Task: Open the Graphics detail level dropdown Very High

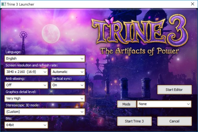Action: point(45,98)
